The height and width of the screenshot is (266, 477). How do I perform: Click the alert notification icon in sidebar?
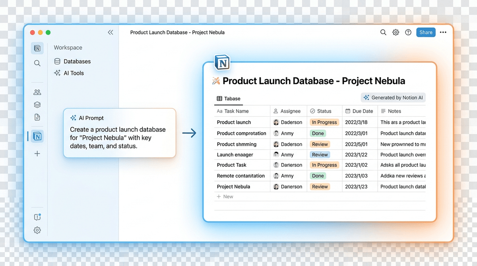coord(37,217)
